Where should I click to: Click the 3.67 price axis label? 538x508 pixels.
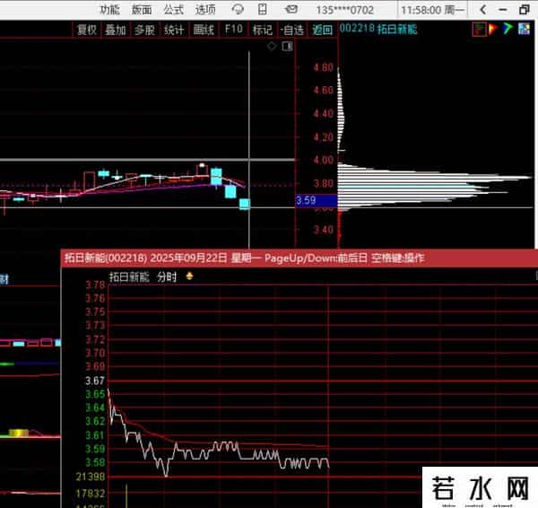coord(95,381)
